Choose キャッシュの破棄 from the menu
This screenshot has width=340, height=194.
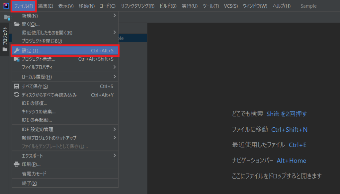tap(39, 112)
